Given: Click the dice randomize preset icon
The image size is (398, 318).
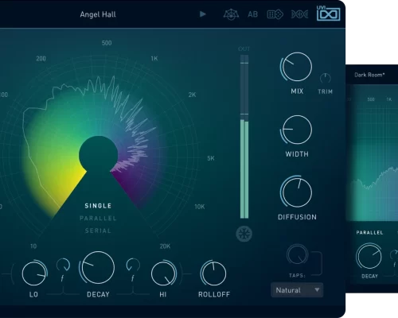Looking at the screenshot, I should [275, 14].
